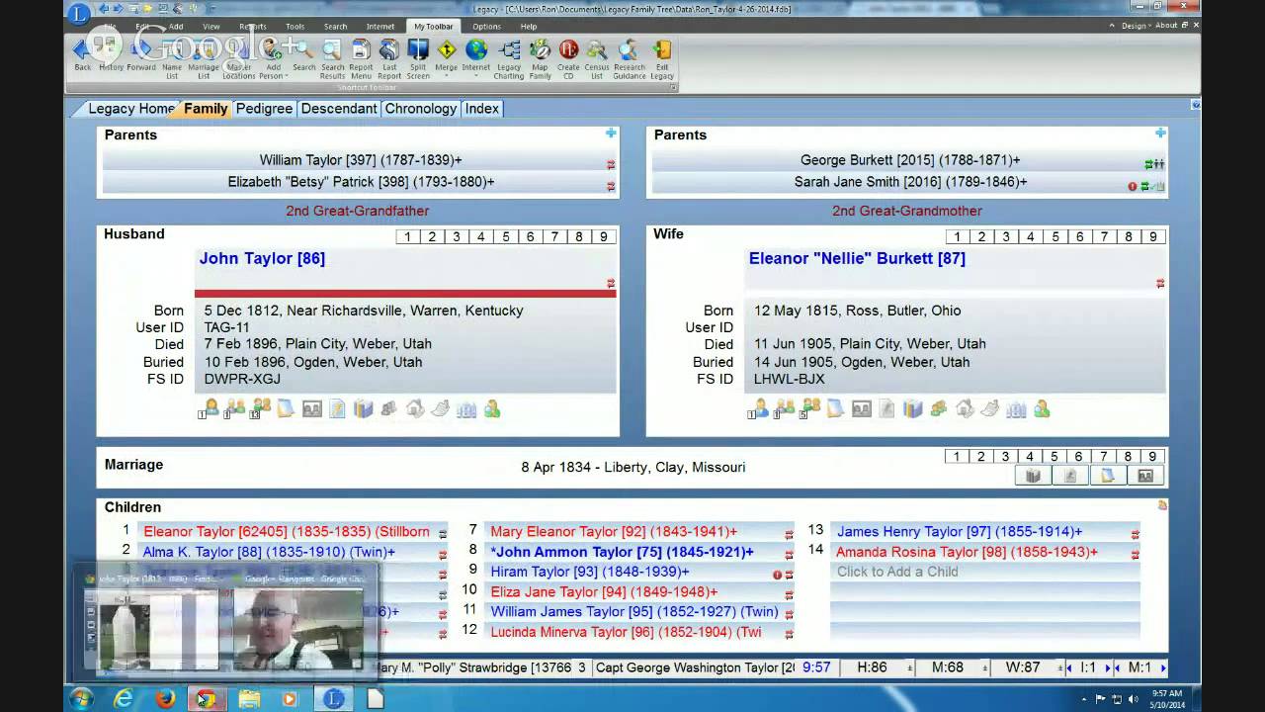Click the icon at Children header's right
This screenshot has height=712, width=1265.
point(1162,505)
